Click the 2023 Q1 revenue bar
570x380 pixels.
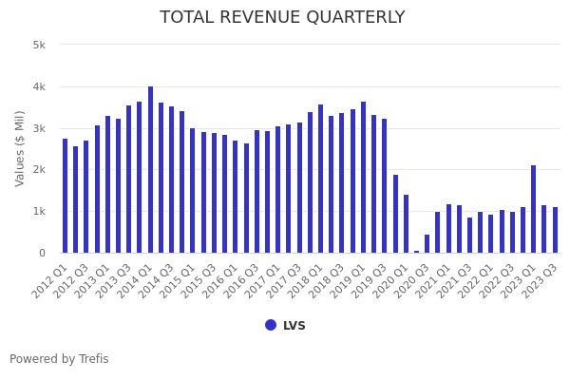(533, 209)
